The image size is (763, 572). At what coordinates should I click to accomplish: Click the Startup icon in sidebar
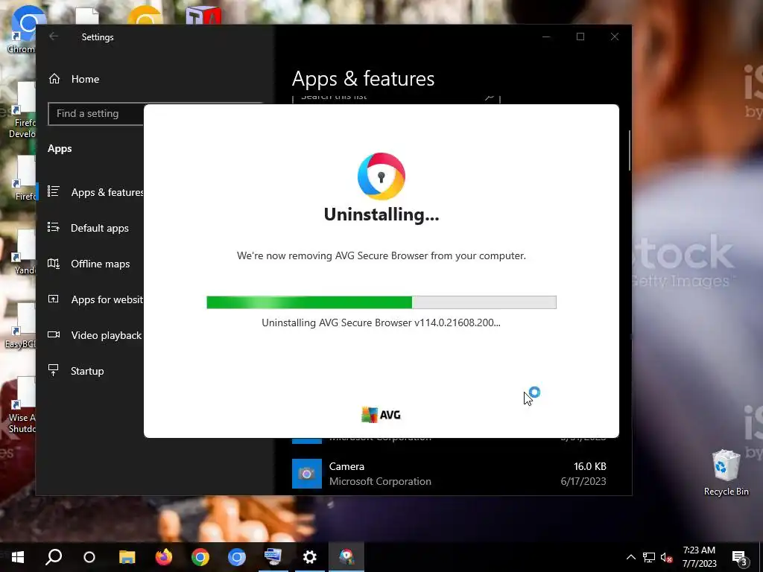54,370
